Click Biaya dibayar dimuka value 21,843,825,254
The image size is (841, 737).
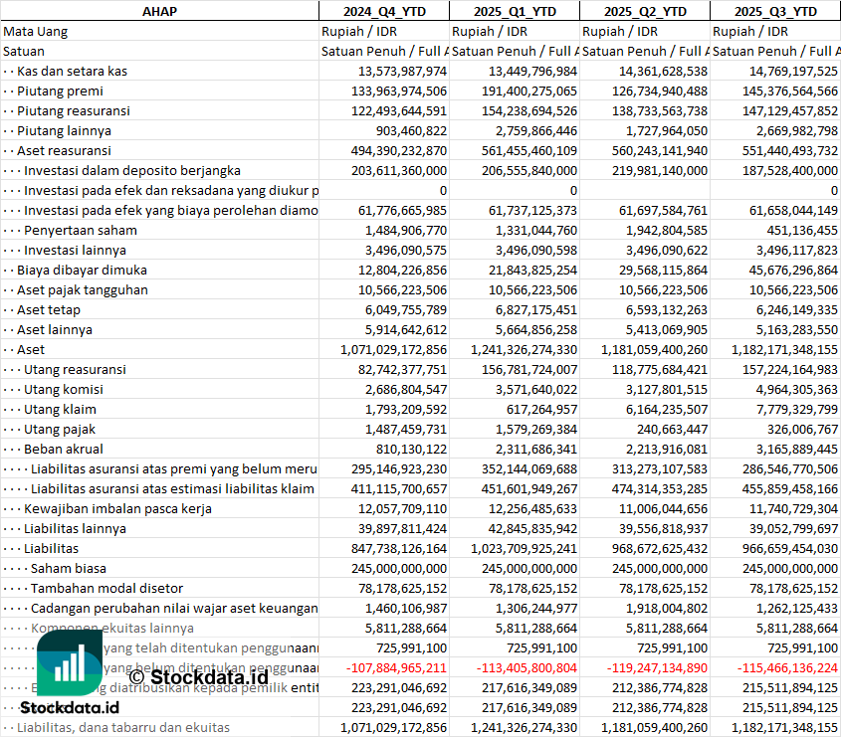[532, 271]
